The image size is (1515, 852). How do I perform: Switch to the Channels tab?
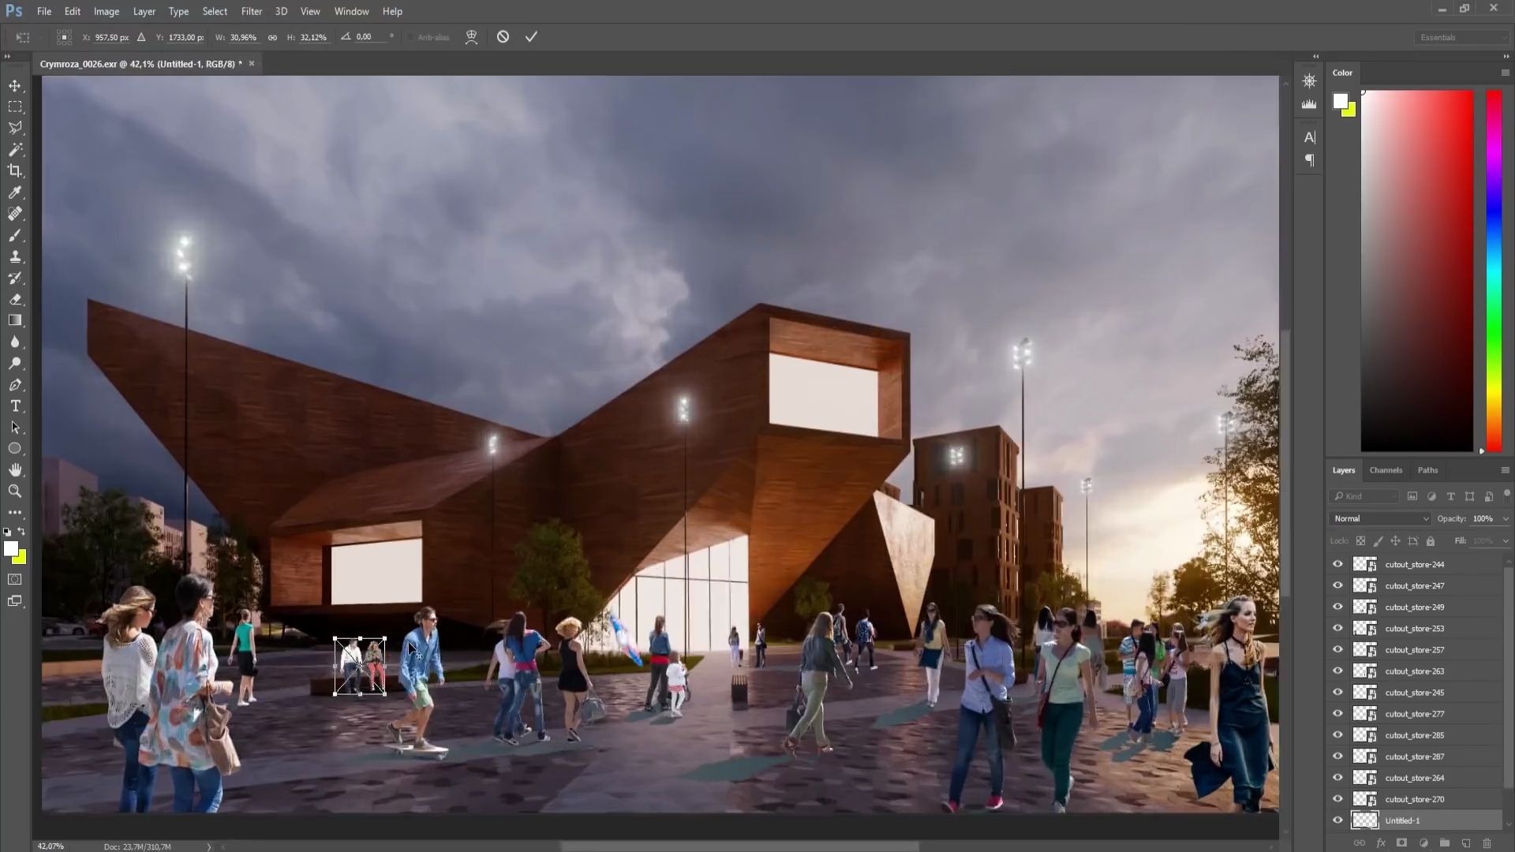[1386, 470]
